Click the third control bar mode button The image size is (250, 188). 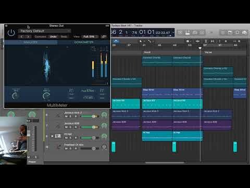(195, 32)
